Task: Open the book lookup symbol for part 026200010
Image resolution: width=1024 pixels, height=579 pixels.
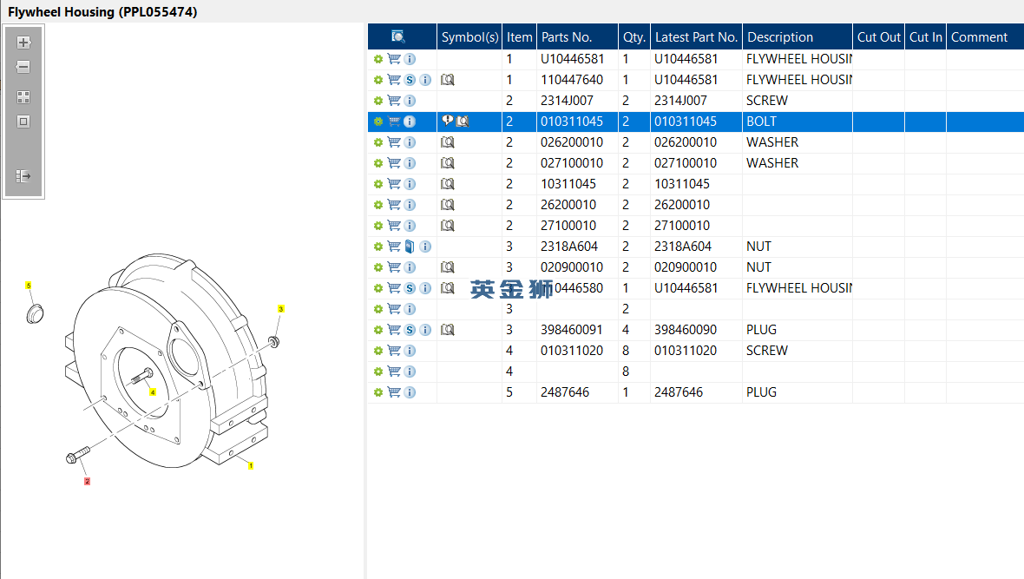Action: click(447, 142)
